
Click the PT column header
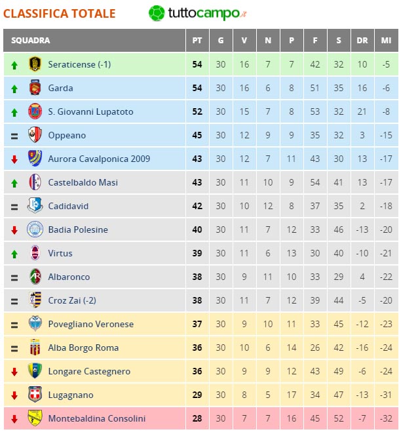coord(197,40)
